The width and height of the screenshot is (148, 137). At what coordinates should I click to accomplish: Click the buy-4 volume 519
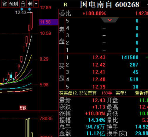134,80
